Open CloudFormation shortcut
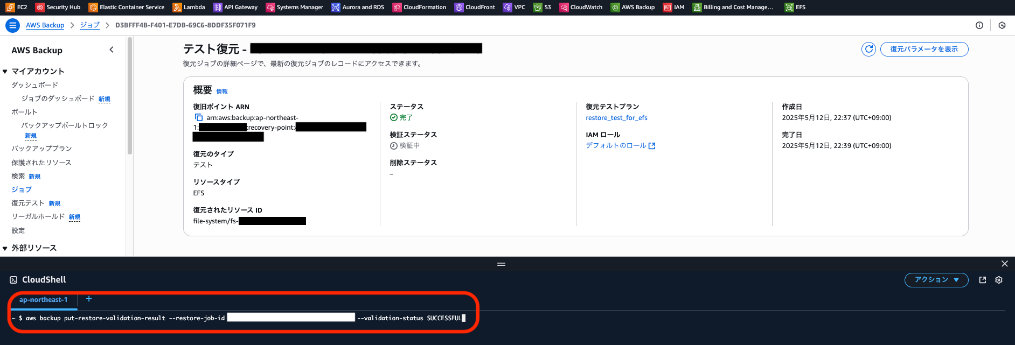Viewport: 1015px width, 345px height. (419, 7)
